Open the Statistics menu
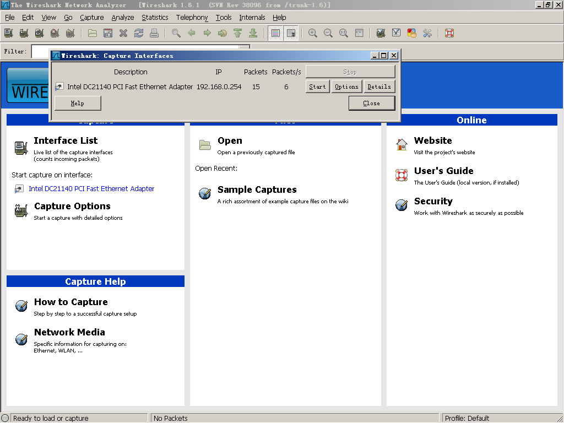The height and width of the screenshot is (423, 564). tap(155, 17)
